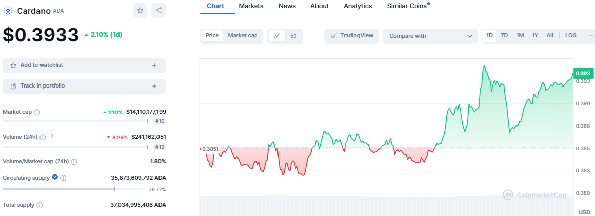The width and height of the screenshot is (595, 216).
Task: Click Track in portfolio button
Action: (84, 86)
